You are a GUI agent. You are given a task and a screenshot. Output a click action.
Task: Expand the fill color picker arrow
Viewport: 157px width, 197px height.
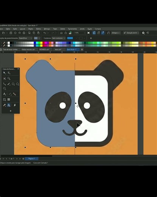(39, 38)
